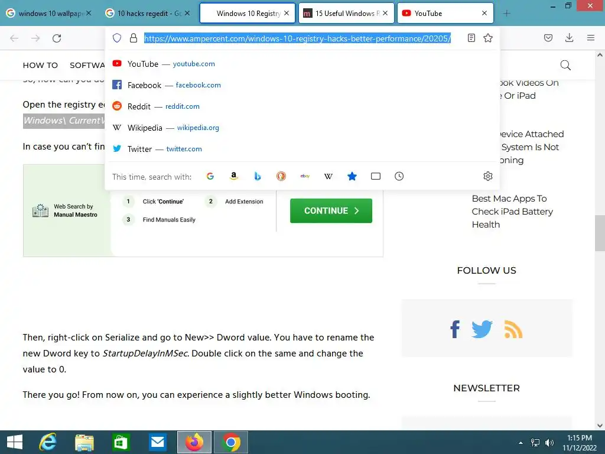This screenshot has width=605, height=454.
Task: Launch Internet Explorer from taskbar
Action: [48, 442]
